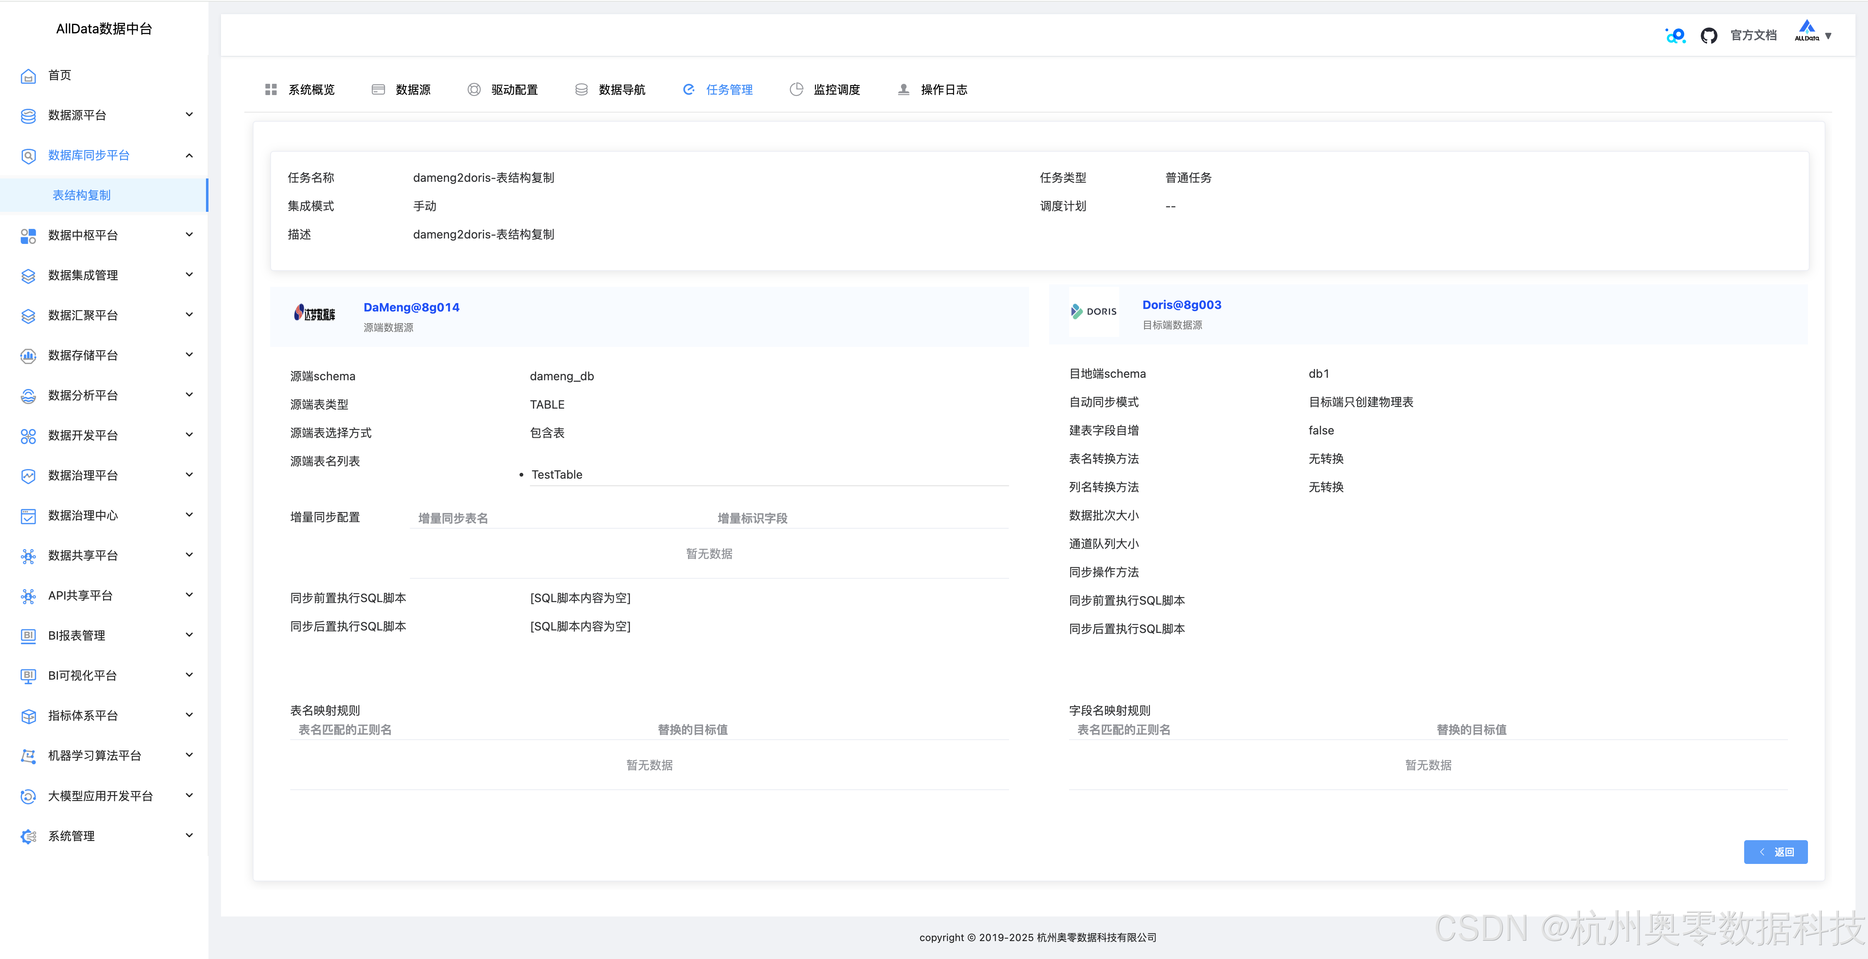Switch to the 监控调度 tab
The width and height of the screenshot is (1868, 959).
click(836, 90)
